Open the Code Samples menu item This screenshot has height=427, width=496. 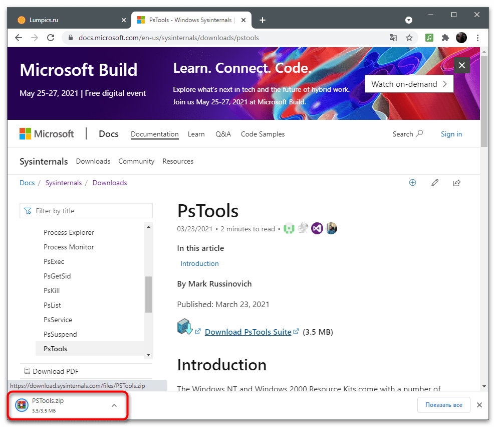[263, 134]
